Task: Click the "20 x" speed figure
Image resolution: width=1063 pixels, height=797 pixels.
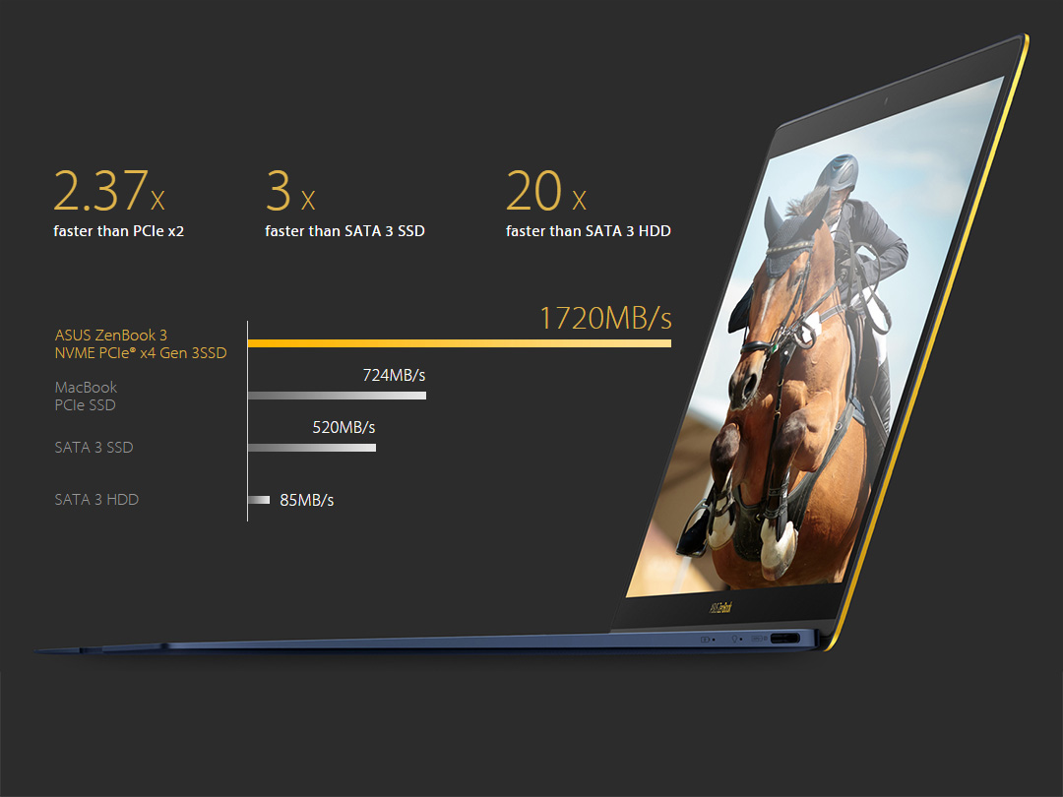Action: pyautogui.click(x=545, y=191)
